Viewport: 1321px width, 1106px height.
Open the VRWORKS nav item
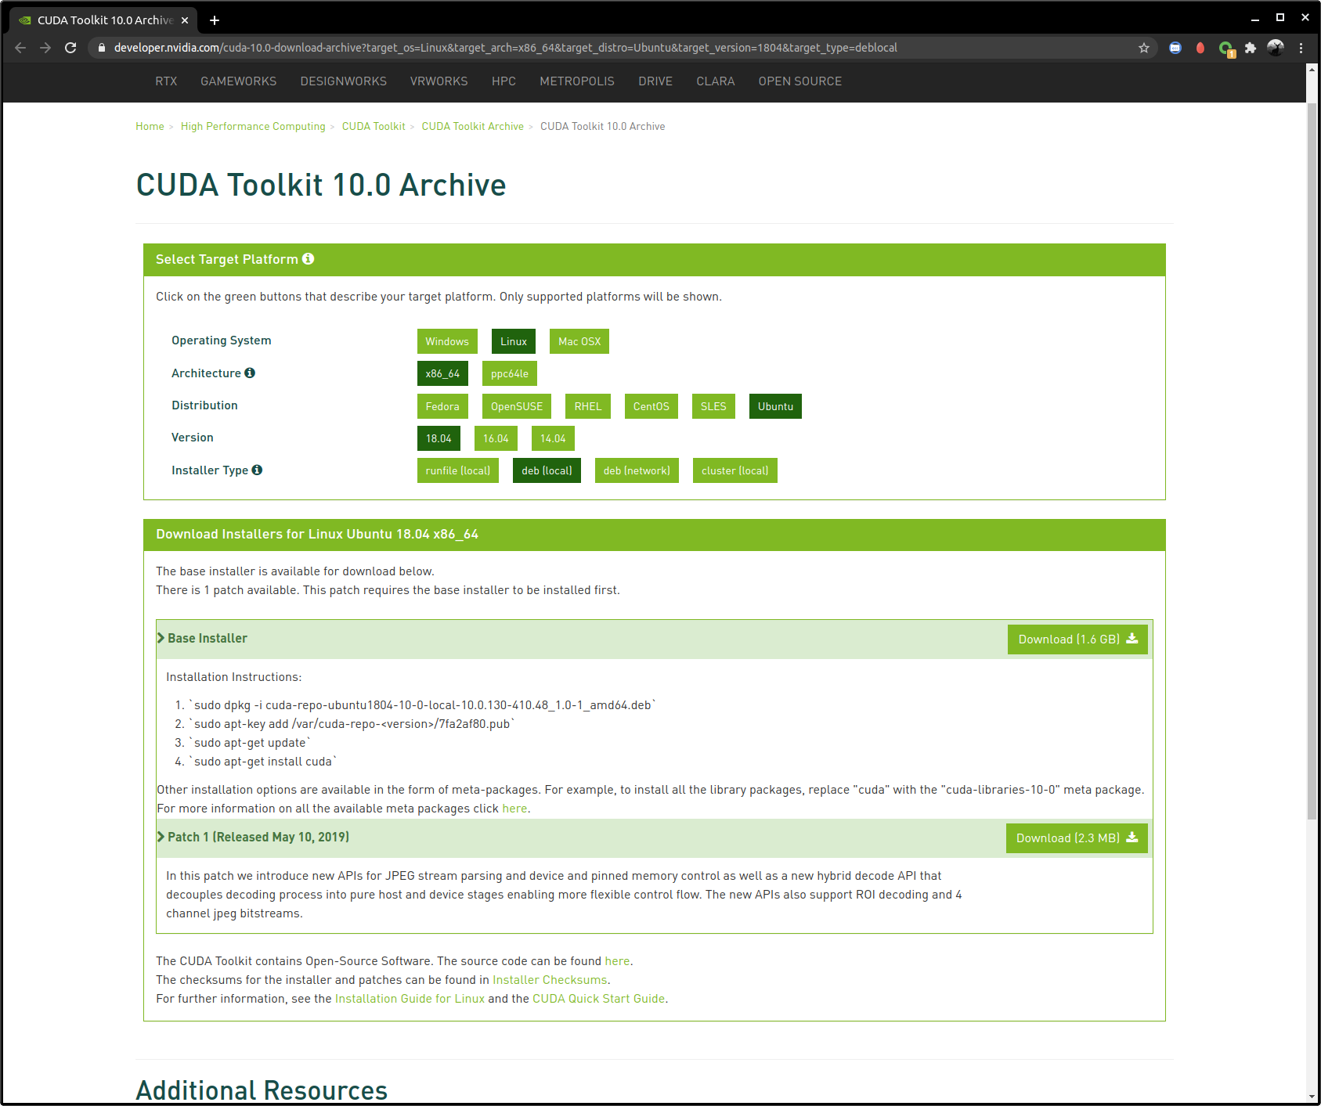[439, 81]
